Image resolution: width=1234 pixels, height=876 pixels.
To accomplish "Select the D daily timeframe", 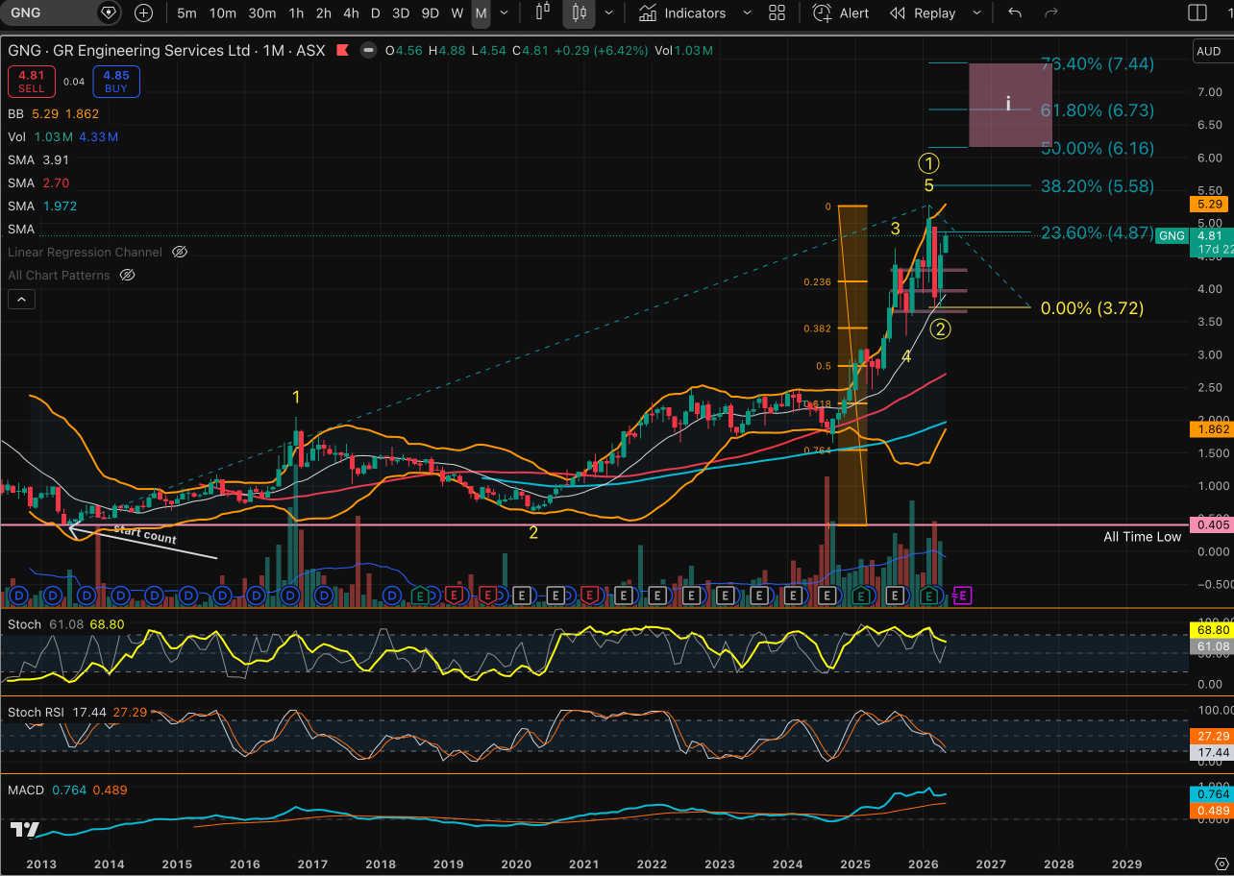I will coord(376,13).
